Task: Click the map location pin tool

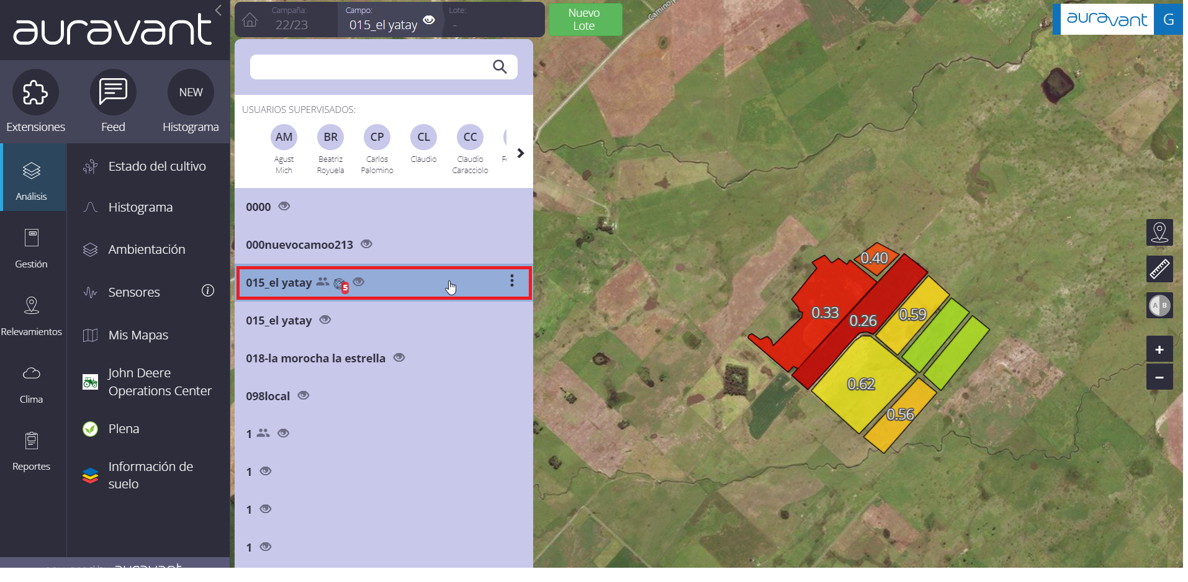Action: tap(1159, 232)
